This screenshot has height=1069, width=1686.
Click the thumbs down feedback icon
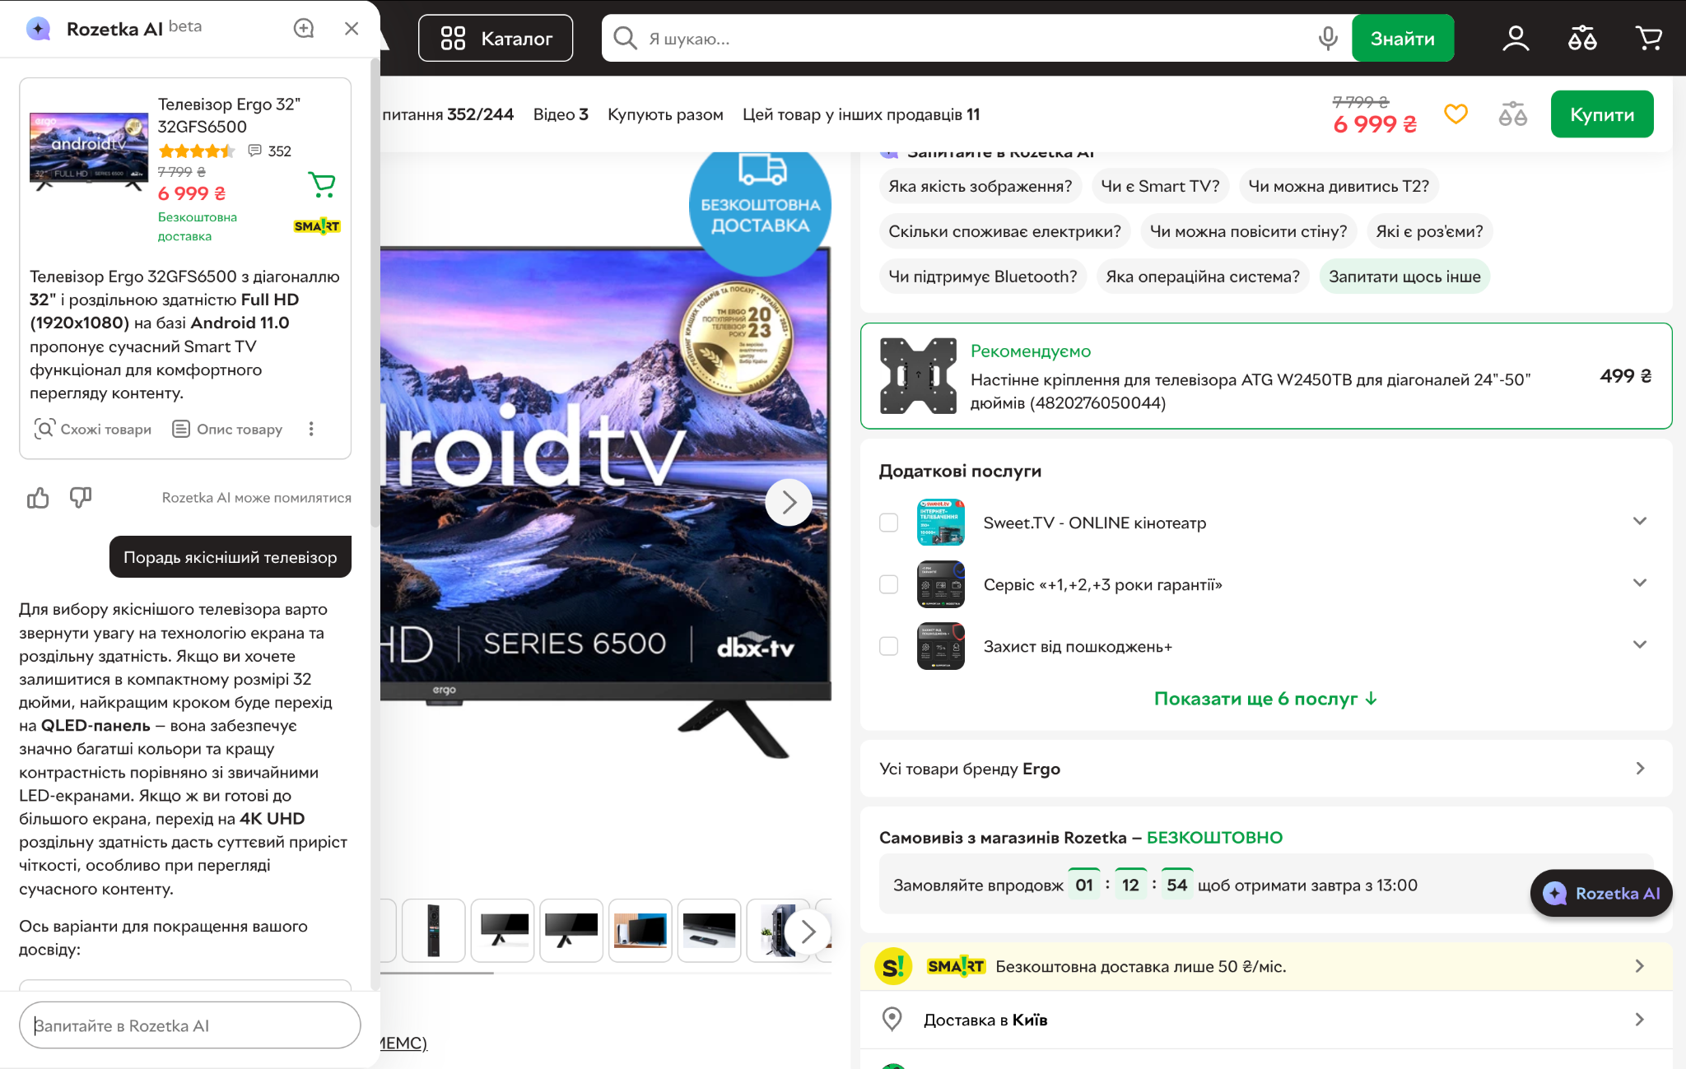[x=81, y=498]
